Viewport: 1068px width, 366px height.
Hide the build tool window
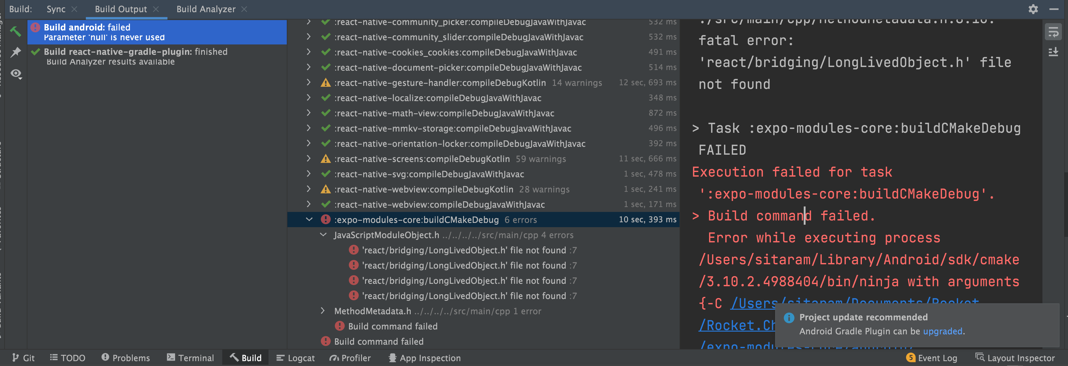[1054, 9]
